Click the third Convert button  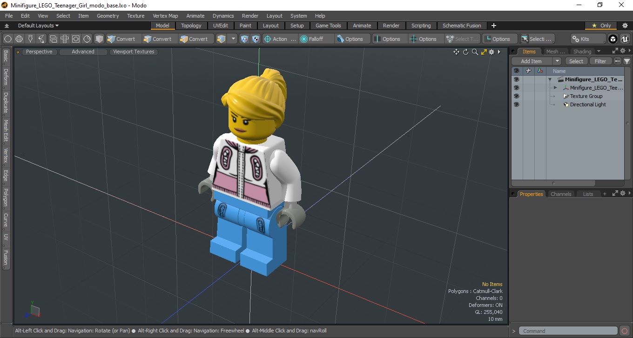[196, 39]
